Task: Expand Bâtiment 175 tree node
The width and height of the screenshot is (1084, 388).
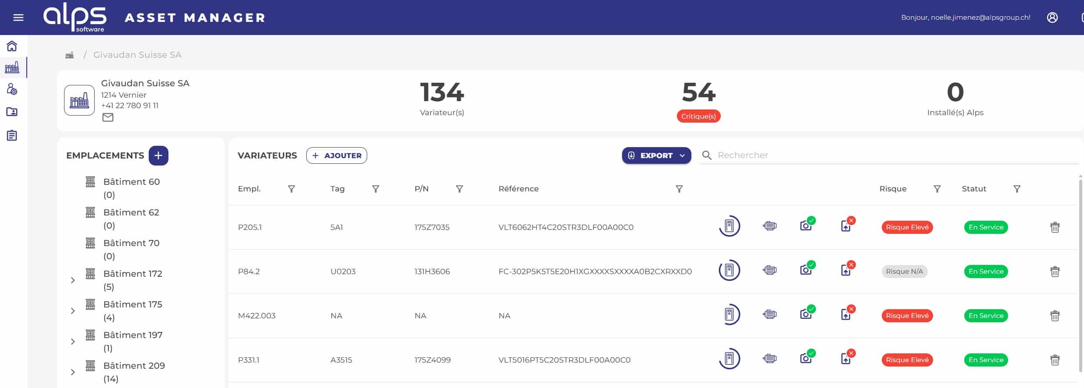Action: click(x=73, y=311)
